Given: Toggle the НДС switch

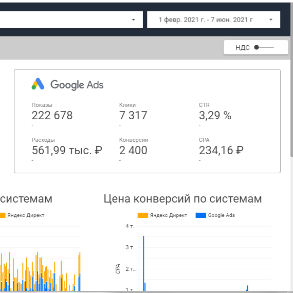Looking at the screenshot, I should coord(264,47).
